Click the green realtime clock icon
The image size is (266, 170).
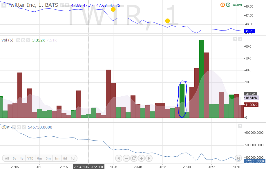click(228, 5)
